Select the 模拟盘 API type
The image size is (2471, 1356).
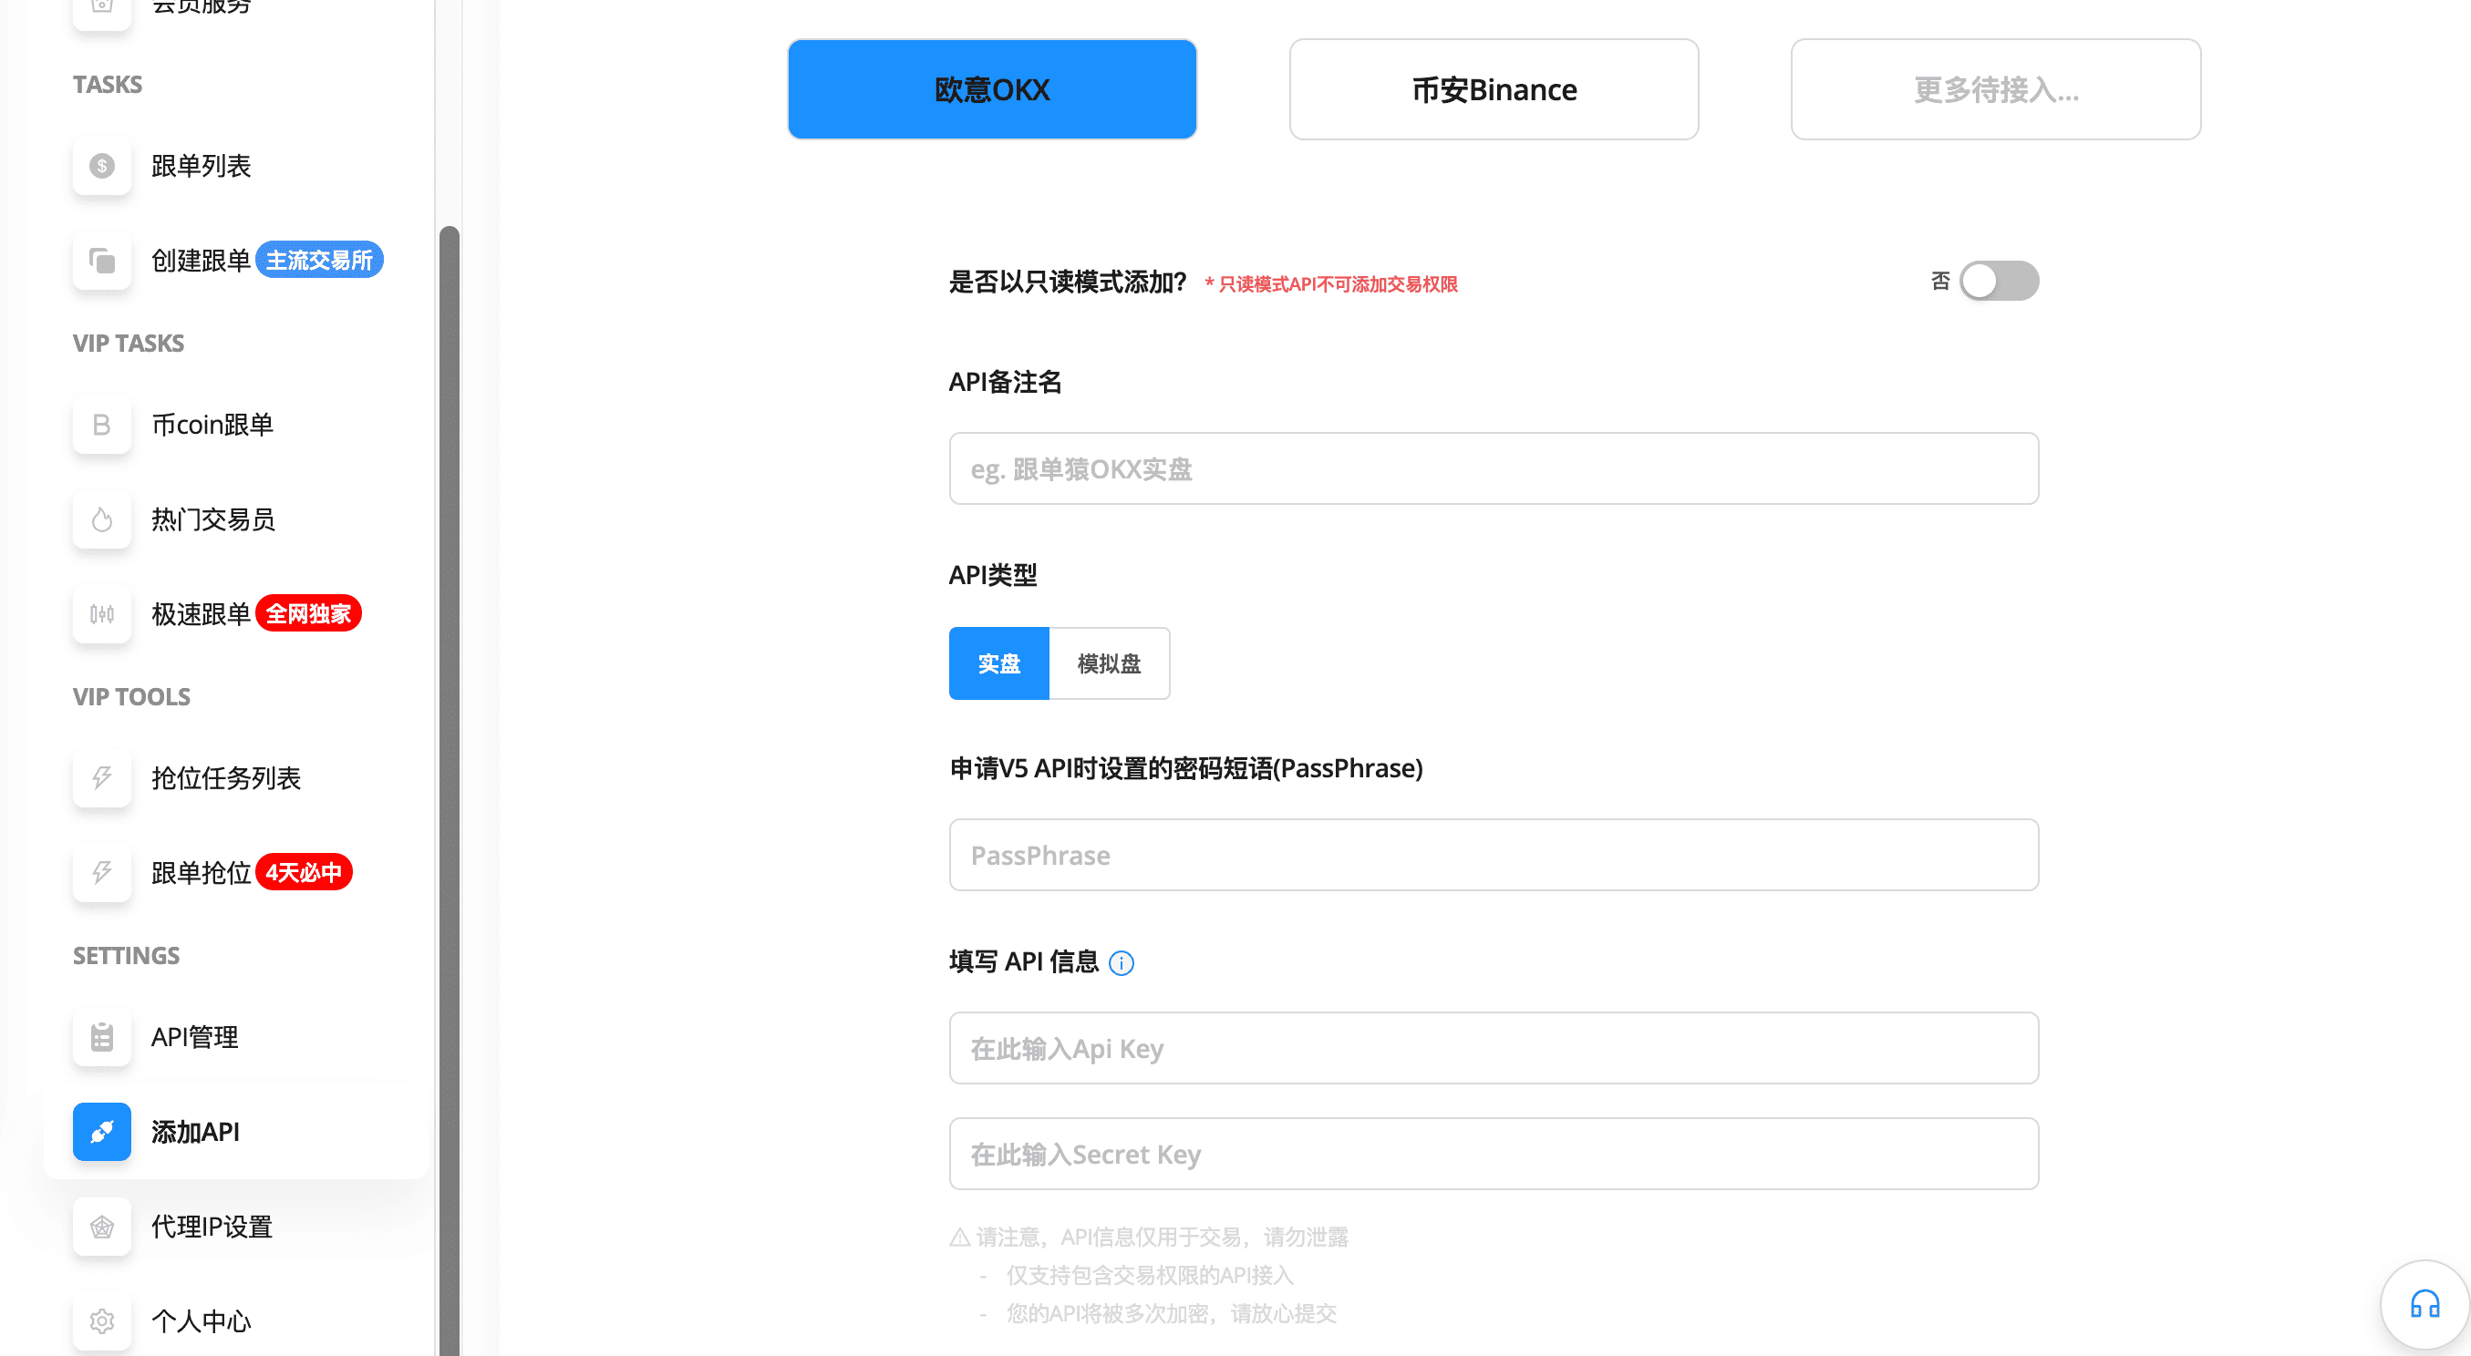pos(1109,663)
